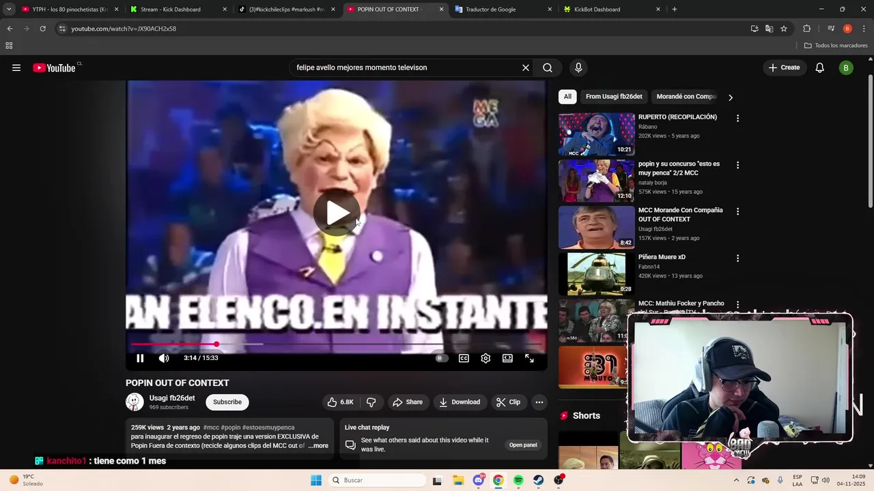Open the player settings gear
This screenshot has height=491, width=874.
point(485,358)
